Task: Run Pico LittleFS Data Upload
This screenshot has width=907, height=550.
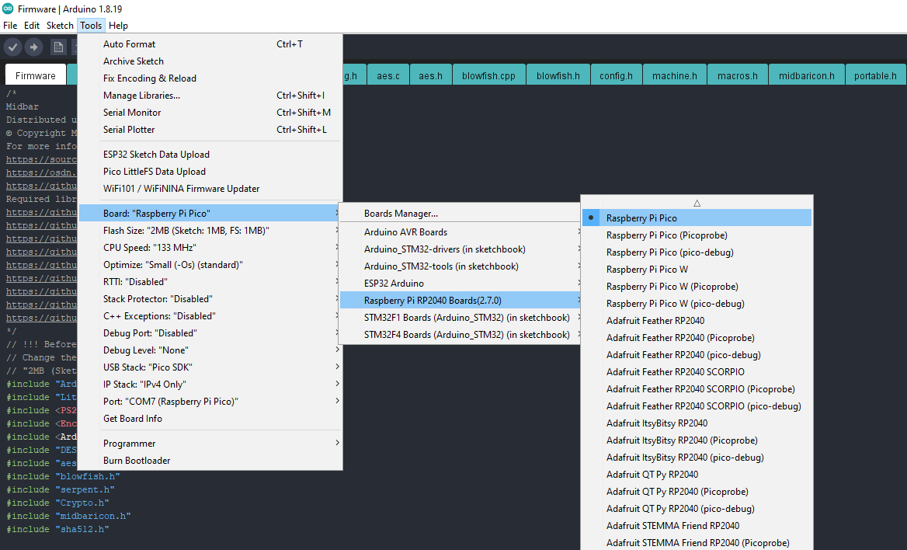Action: coord(210,172)
